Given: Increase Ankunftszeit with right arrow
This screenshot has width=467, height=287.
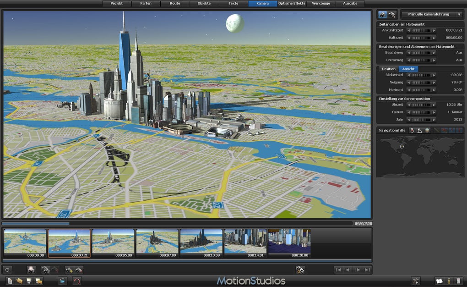Looking at the screenshot, I should pos(434,30).
